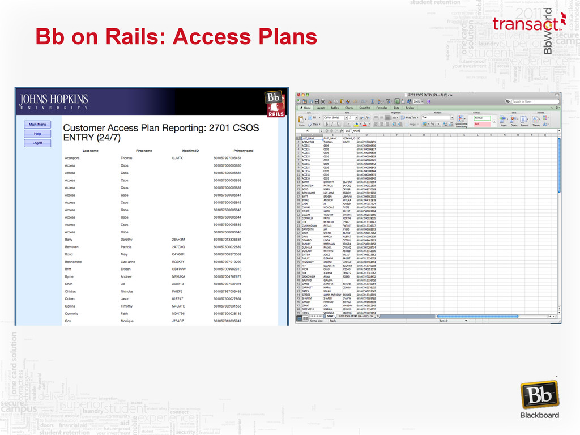The image size is (580, 435).
Task: Click the formula bar showing LAST_NAME
Action: point(451,131)
